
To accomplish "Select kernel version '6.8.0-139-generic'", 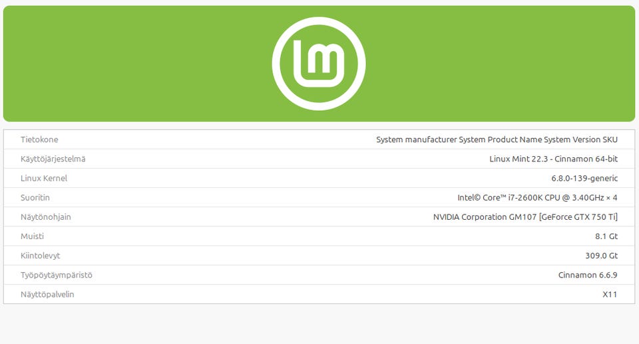I will [584, 178].
